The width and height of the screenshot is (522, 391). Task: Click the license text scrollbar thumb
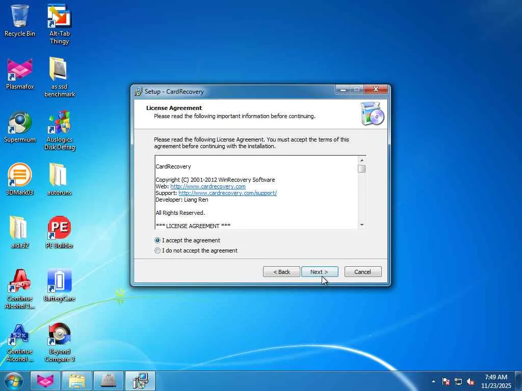362,169
